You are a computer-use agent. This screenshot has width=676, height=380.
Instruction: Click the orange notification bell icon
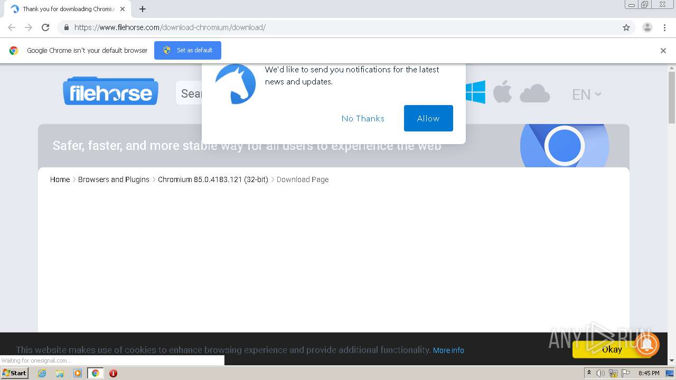(646, 345)
